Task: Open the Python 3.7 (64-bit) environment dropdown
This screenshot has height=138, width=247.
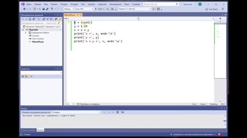Action: tap(135, 9)
